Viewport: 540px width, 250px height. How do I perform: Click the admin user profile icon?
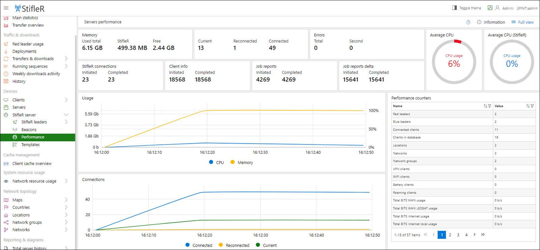(x=497, y=8)
